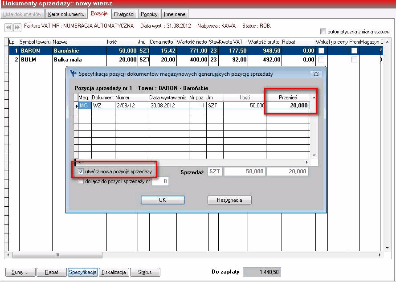This screenshot has width=396, height=282.
Task: Switch to Karta dokumentu tab
Action: tap(66, 14)
